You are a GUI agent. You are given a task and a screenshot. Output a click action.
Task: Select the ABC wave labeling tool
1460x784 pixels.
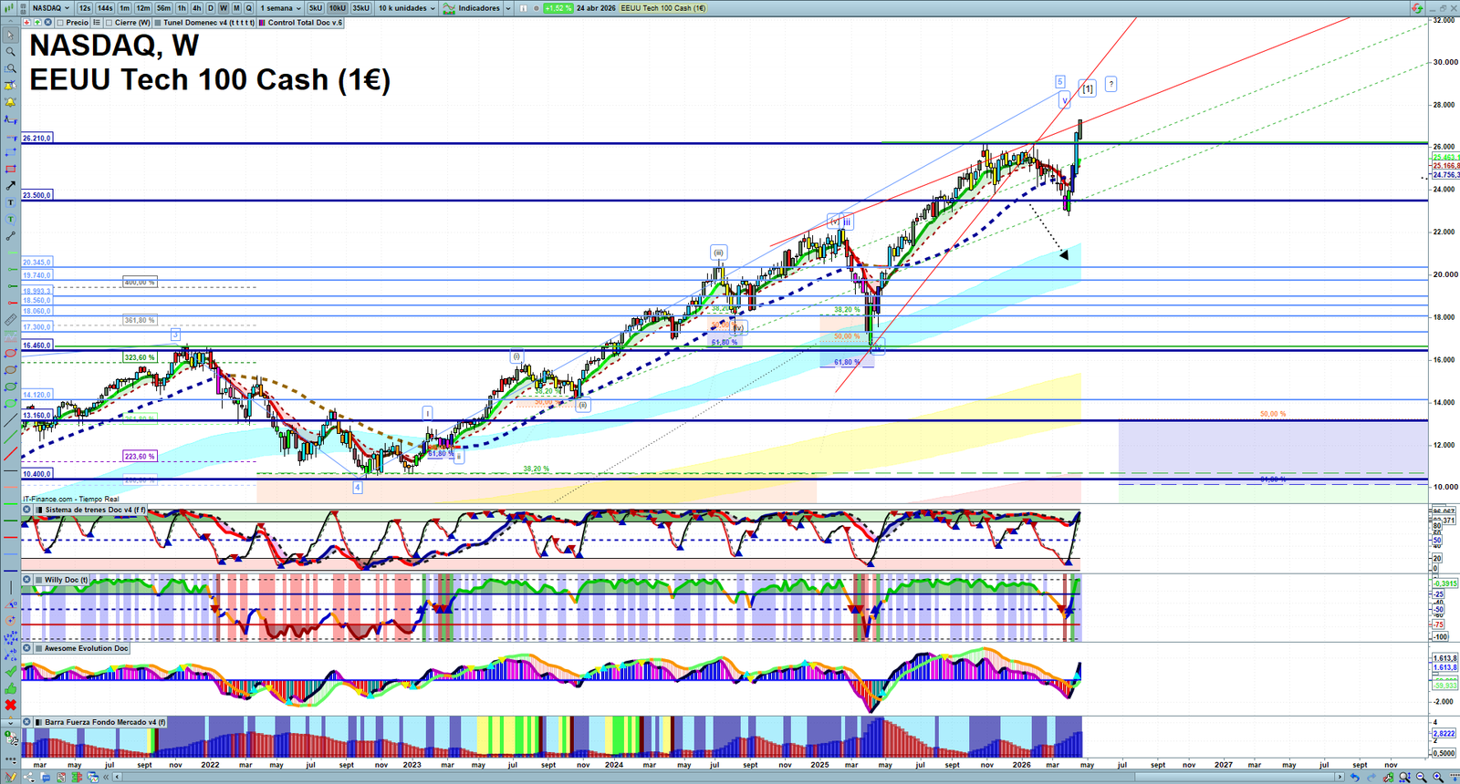(10, 655)
